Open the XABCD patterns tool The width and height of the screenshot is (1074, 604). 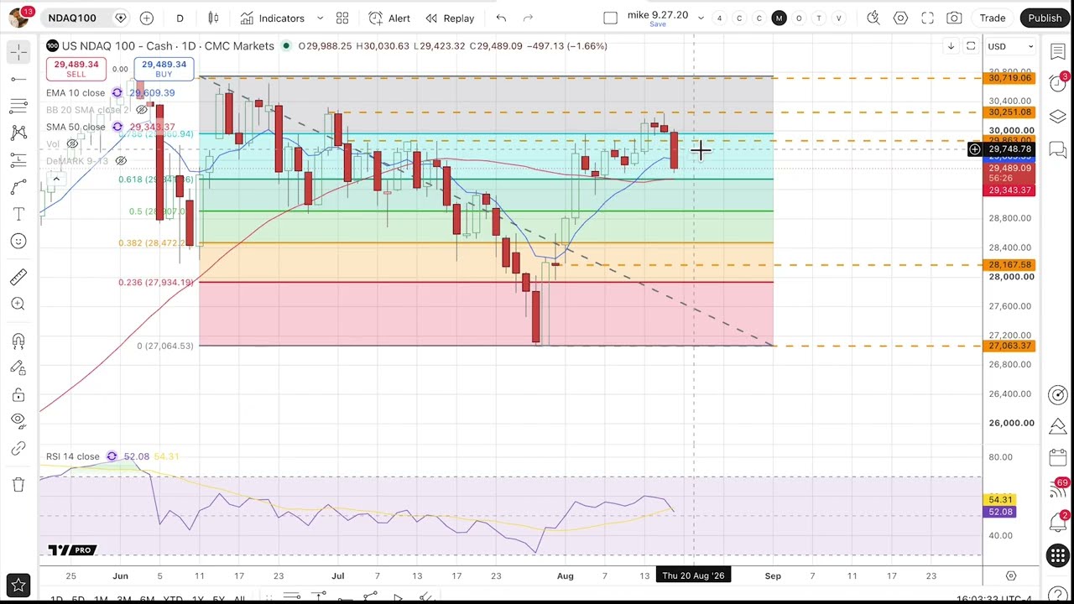click(18, 133)
